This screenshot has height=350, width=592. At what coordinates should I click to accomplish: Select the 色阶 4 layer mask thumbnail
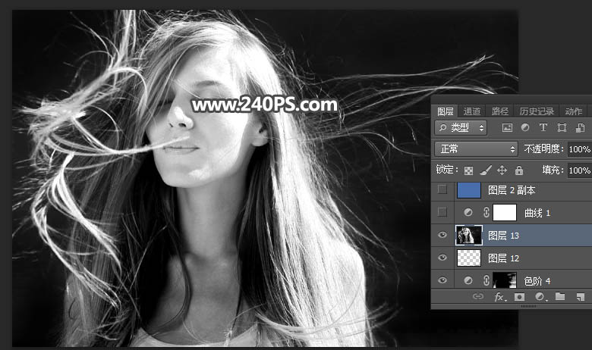505,280
